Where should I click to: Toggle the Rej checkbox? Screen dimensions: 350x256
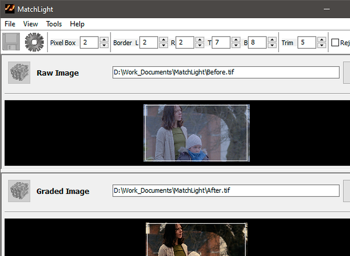point(335,42)
